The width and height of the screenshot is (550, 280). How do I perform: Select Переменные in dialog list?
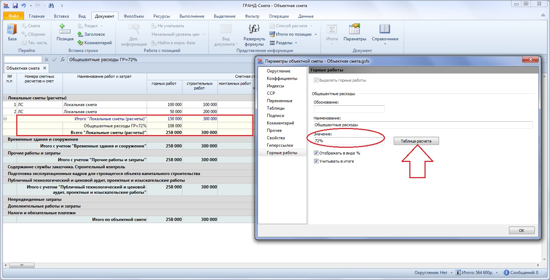click(280, 101)
